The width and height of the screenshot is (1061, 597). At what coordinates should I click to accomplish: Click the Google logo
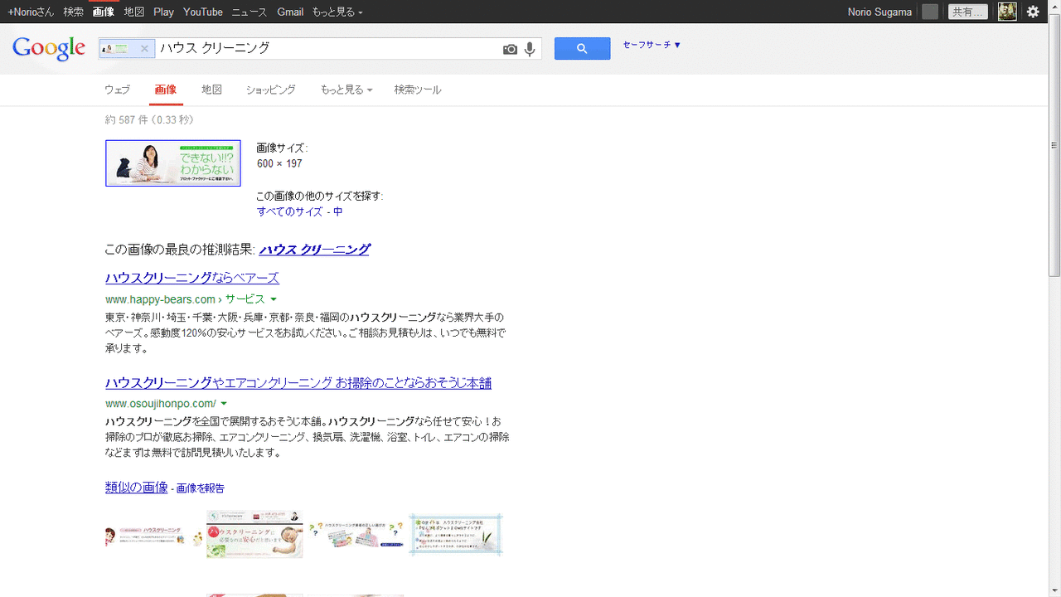tap(49, 48)
